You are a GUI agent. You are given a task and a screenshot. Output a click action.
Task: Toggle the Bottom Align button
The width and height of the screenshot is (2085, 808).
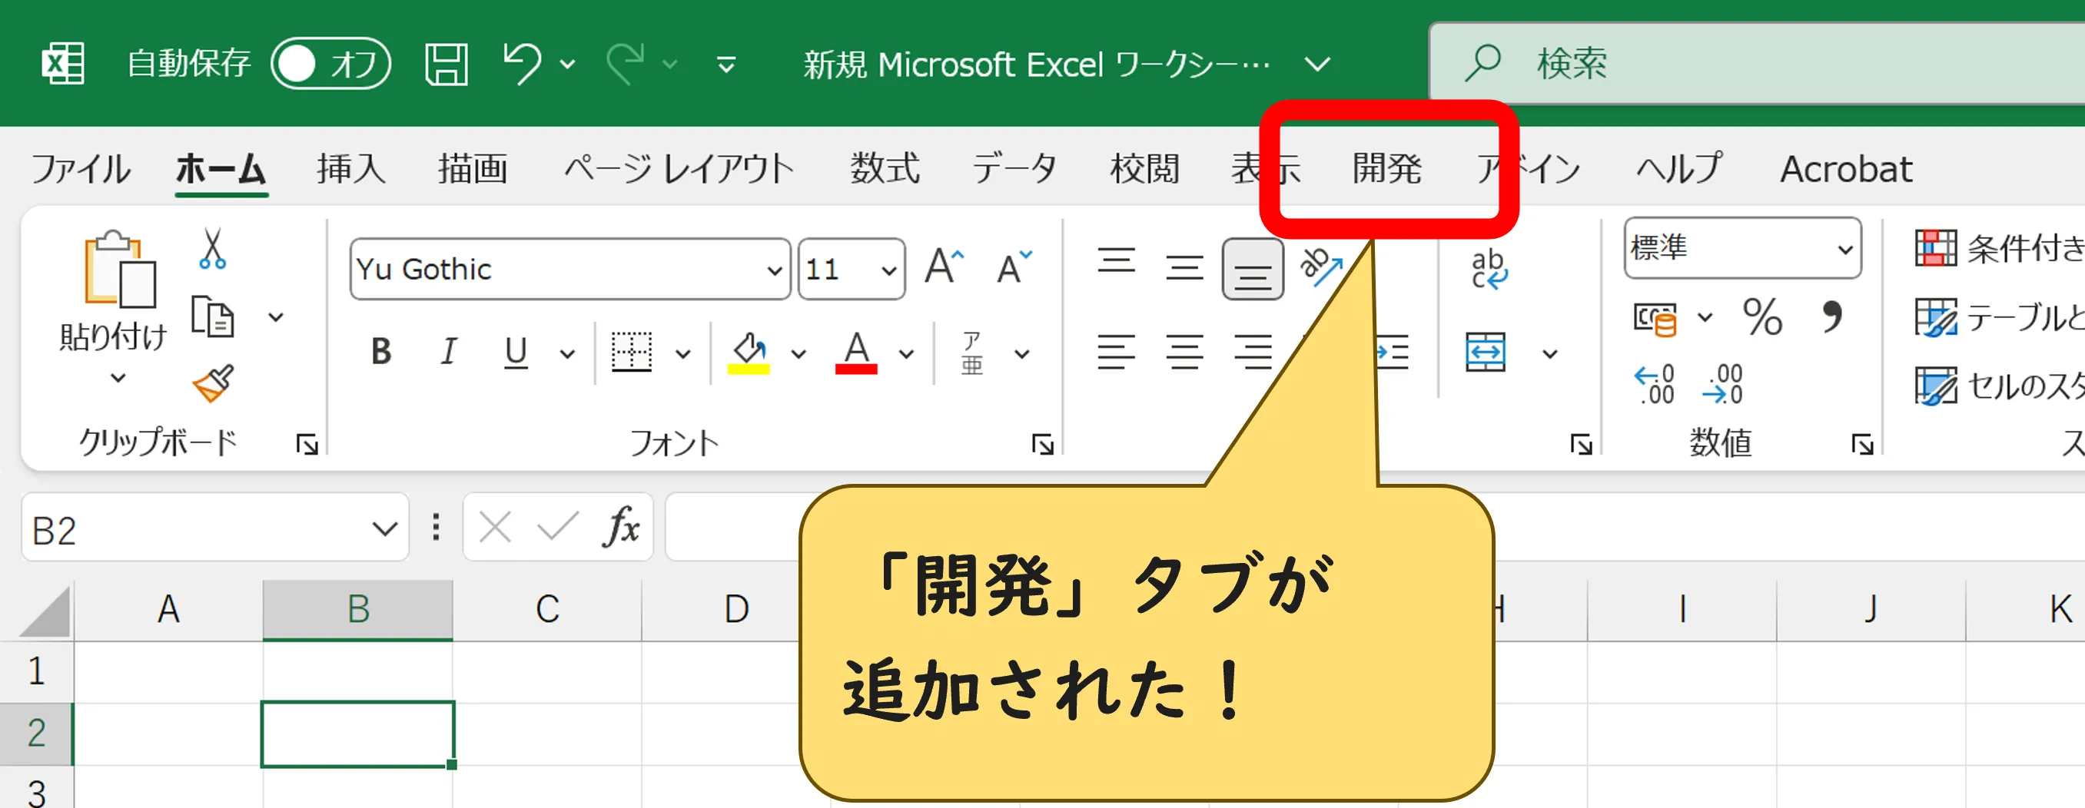pos(1252,269)
